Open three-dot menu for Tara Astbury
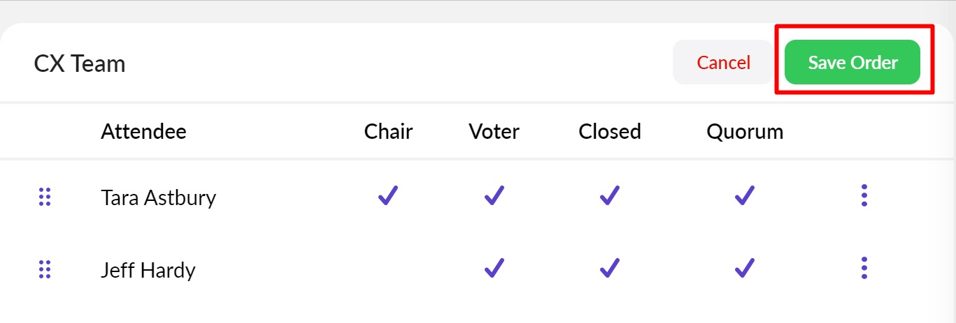956x323 pixels. pos(864,196)
